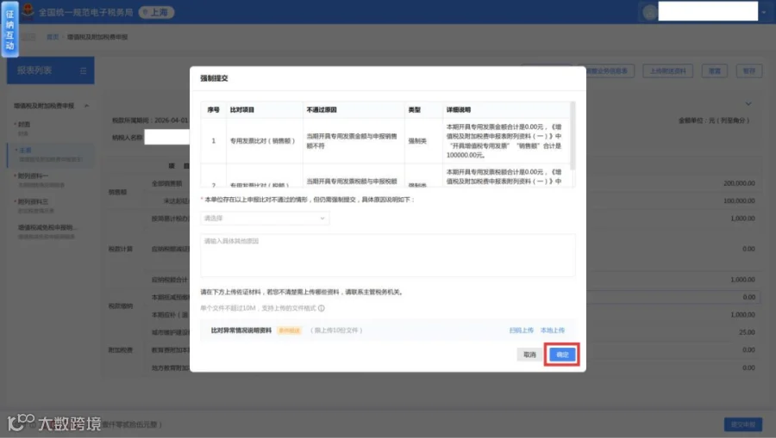
Task: Click 扫码上传 link
Action: tap(521, 330)
